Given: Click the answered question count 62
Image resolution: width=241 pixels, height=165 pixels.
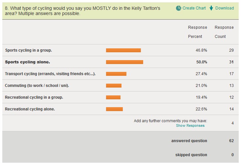Looking at the screenshot, I should point(231,141).
